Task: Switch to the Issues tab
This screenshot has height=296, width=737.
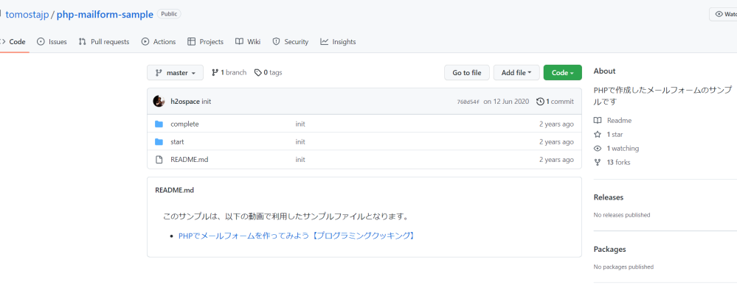Action: coord(52,42)
